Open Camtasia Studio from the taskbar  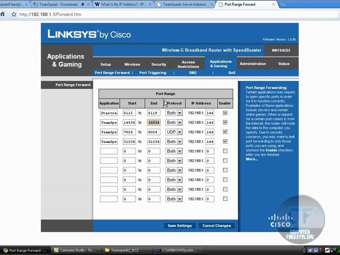[76, 250]
